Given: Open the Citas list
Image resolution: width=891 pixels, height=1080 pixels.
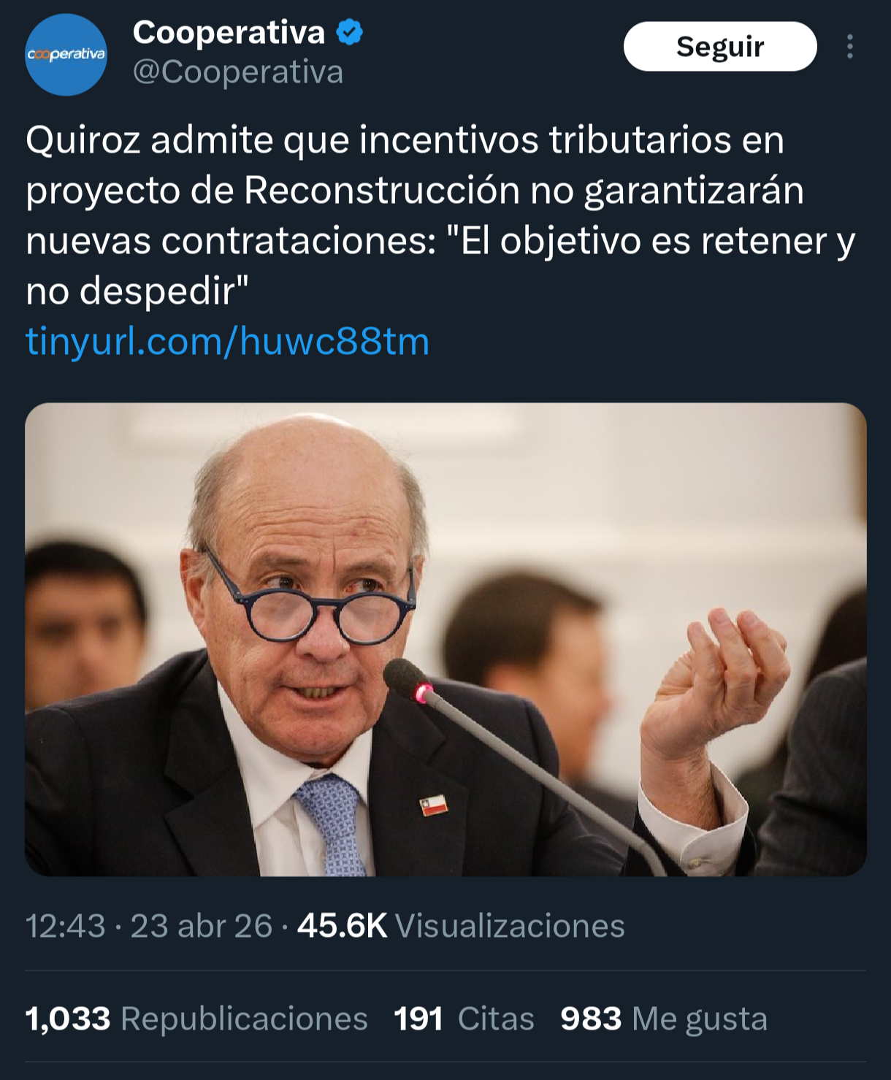Looking at the screenshot, I should (496, 1019).
